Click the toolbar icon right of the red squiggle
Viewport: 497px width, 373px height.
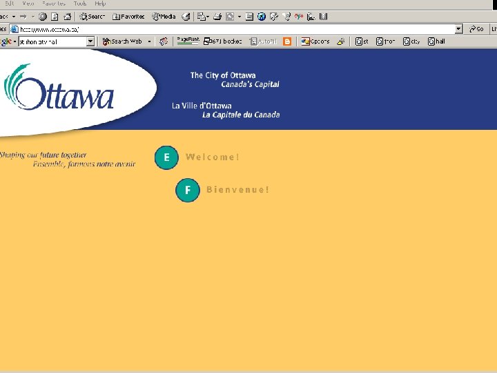[x=311, y=17]
